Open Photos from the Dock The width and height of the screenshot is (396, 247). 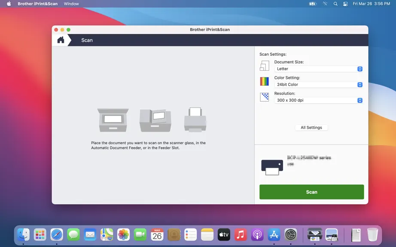click(124, 235)
